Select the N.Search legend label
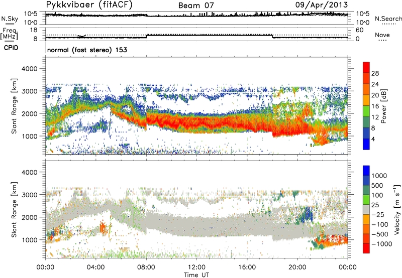The width and height of the screenshot is (402, 278). point(388,19)
